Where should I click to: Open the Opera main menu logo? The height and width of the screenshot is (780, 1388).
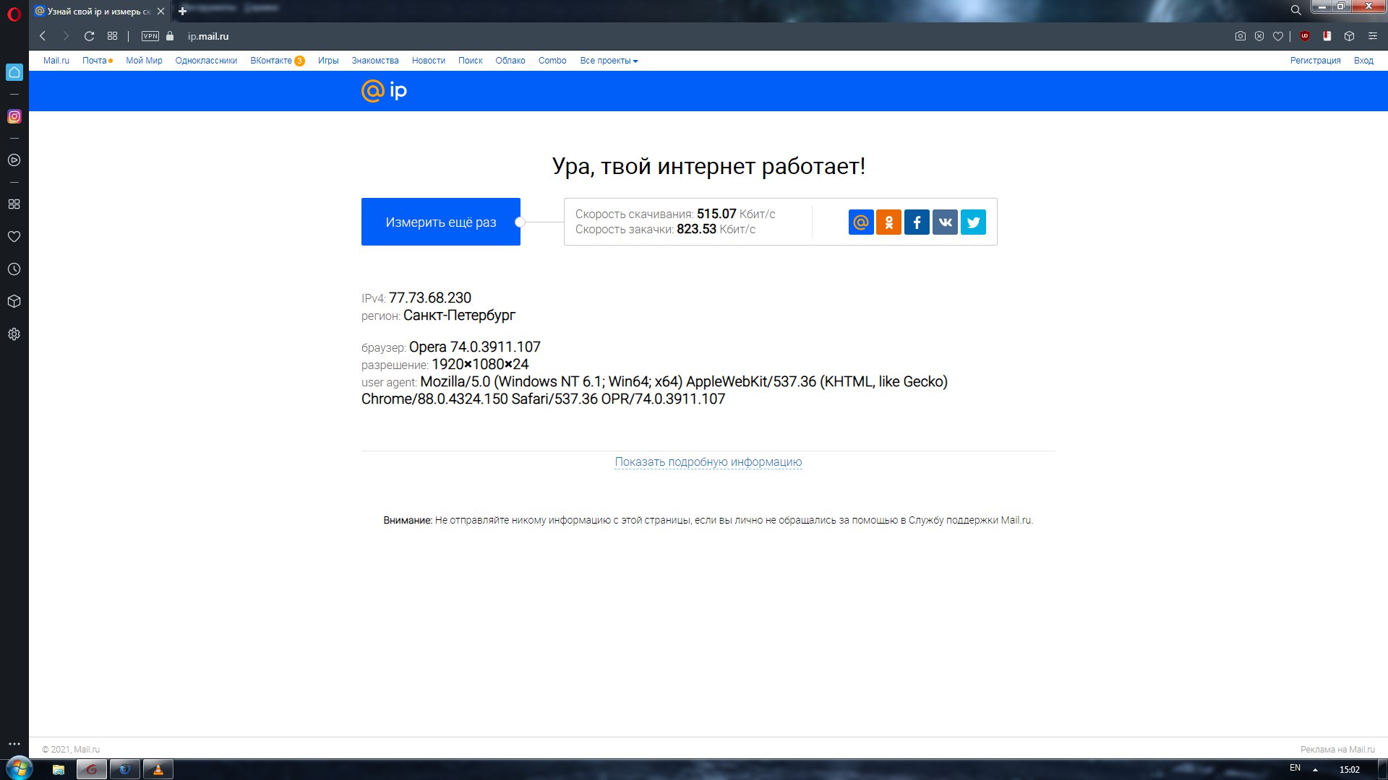pyautogui.click(x=14, y=14)
